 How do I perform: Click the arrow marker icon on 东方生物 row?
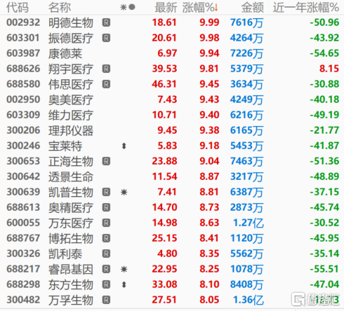coord(124,285)
